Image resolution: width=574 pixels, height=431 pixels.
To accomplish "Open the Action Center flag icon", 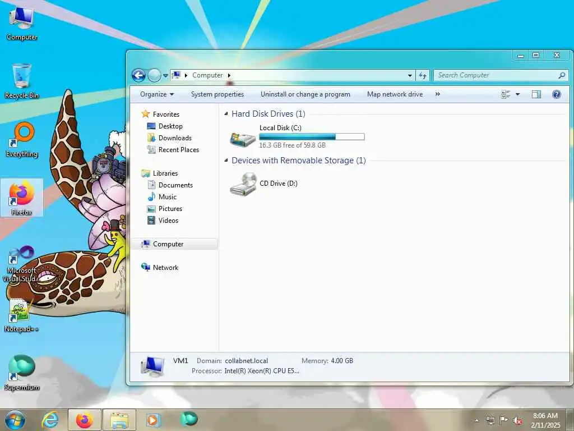I will click(x=503, y=420).
